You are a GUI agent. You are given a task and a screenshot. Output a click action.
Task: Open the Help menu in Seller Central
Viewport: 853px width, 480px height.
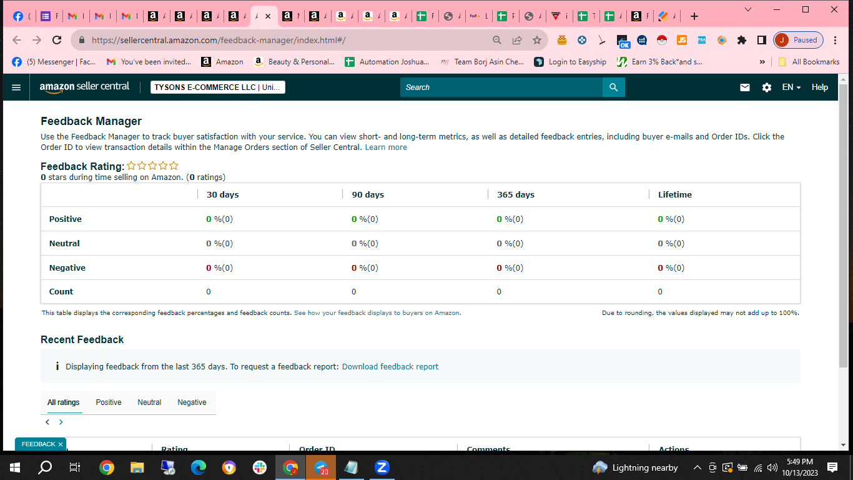click(820, 87)
